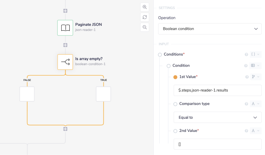Open the Conditions array type selector

(x=255, y=54)
